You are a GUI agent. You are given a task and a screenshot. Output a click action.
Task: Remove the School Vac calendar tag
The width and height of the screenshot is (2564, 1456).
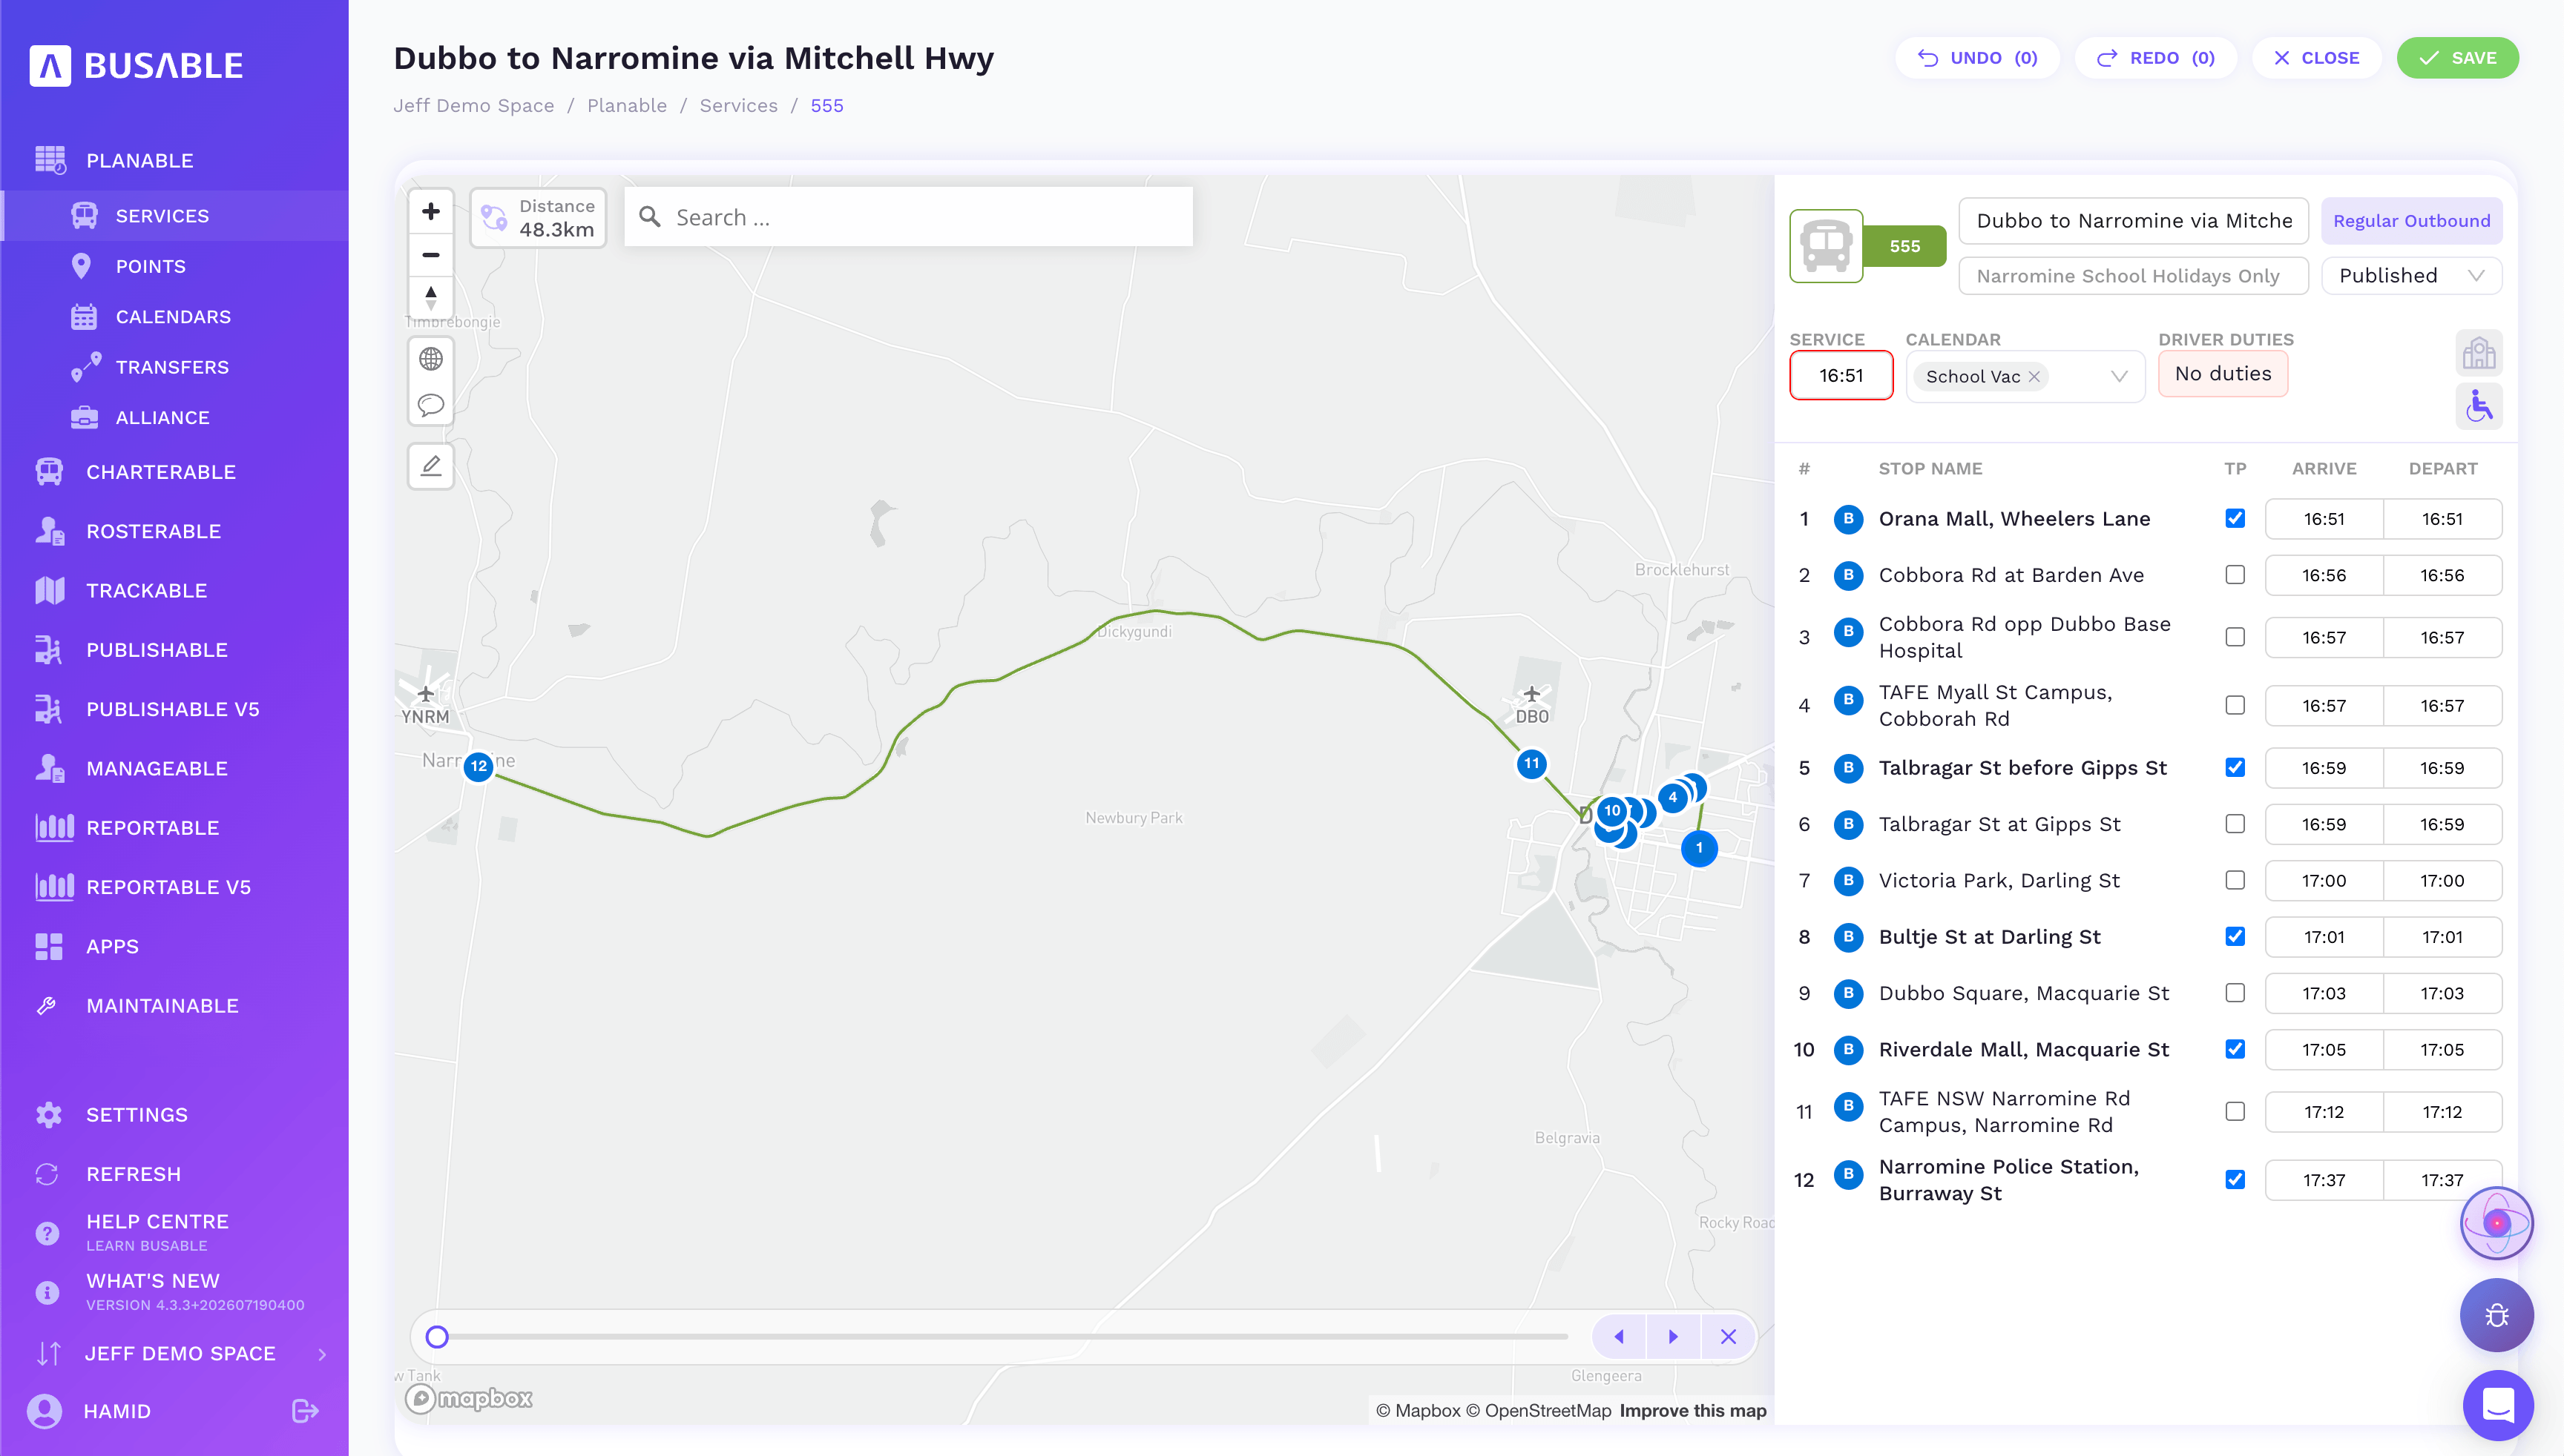coord(2034,377)
